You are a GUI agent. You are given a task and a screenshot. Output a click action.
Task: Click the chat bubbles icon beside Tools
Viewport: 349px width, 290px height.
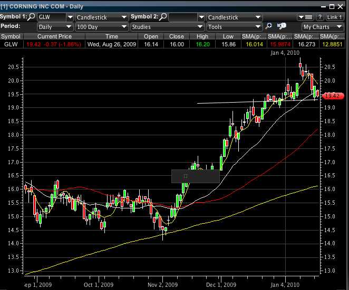pos(282,26)
